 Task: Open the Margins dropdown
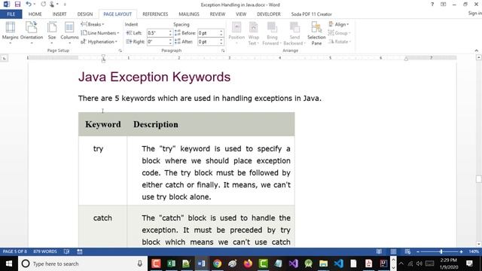tap(10, 32)
